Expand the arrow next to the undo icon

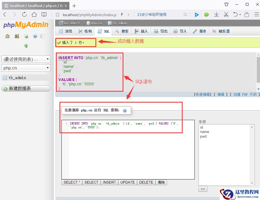(240, 15)
